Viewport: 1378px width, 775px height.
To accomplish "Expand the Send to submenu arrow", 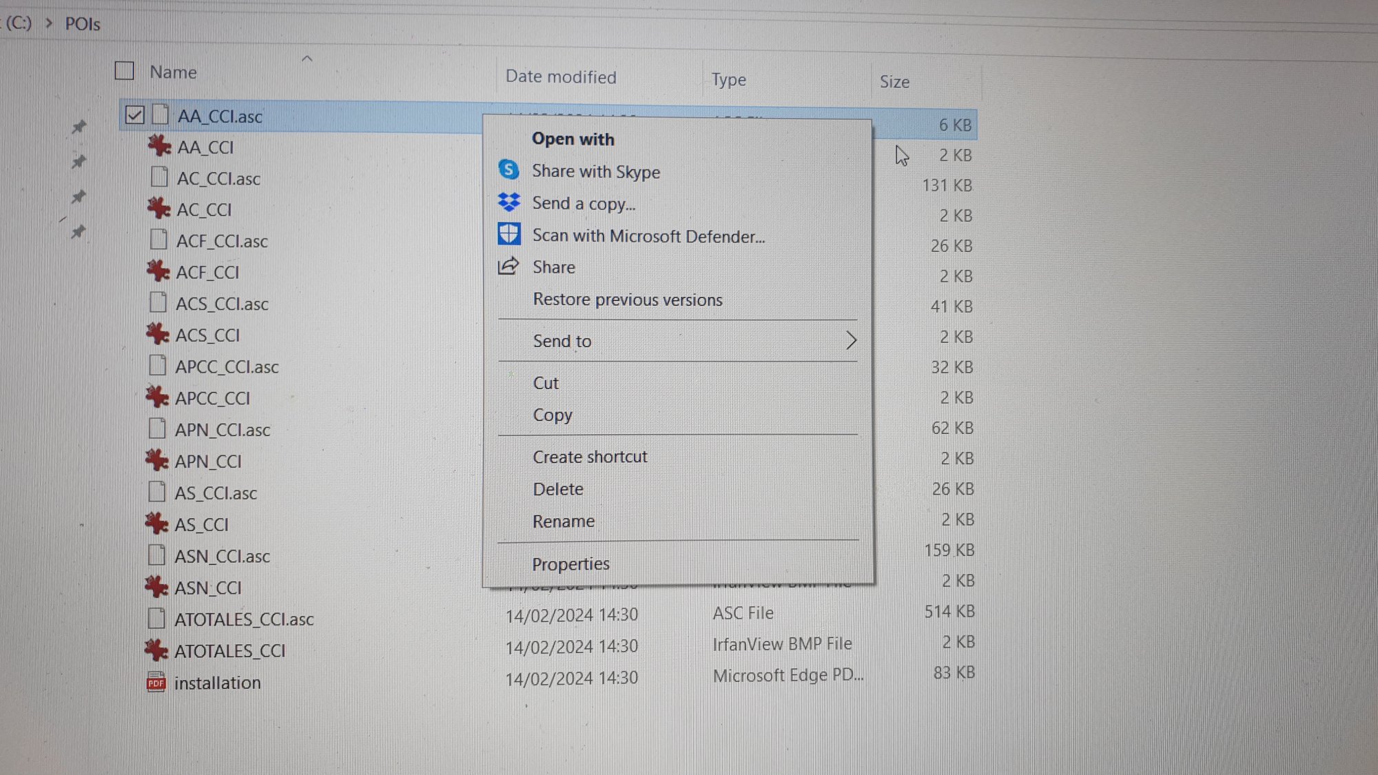I will pos(851,340).
